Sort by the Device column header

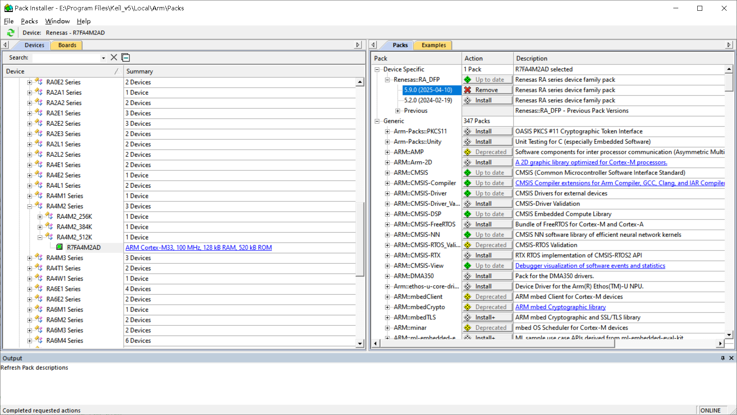(63, 72)
